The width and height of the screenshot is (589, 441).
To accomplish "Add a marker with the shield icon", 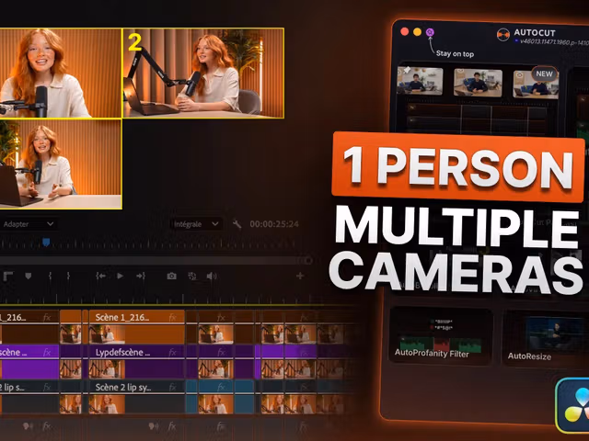I will click(29, 276).
